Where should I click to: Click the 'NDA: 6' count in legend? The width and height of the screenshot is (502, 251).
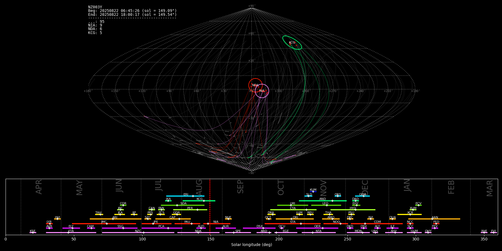[x=95, y=29]
